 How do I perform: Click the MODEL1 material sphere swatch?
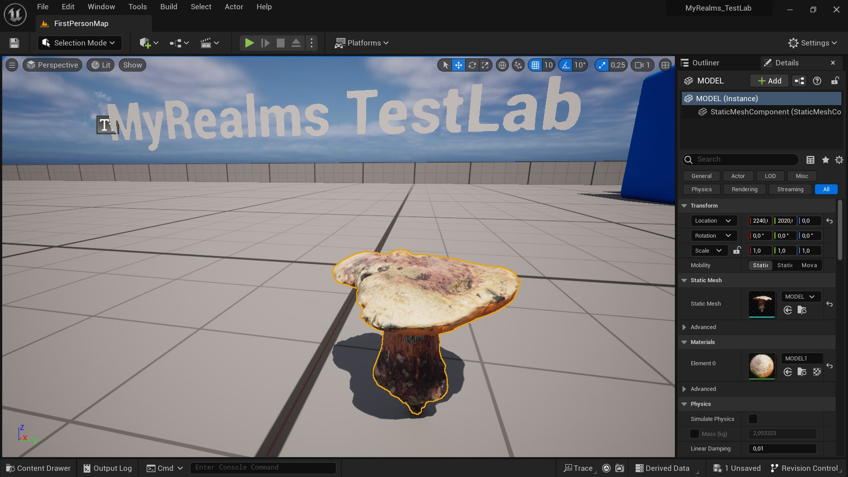coord(761,366)
